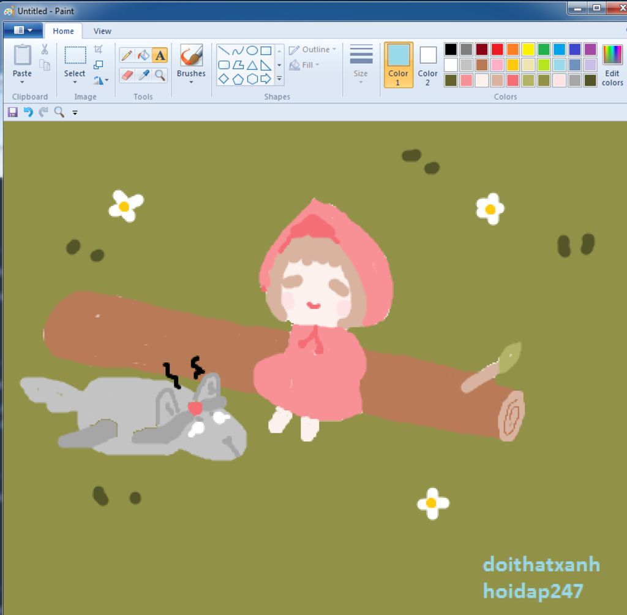The image size is (627, 615).
Task: Choose the Hexagon shape
Action: click(x=252, y=79)
